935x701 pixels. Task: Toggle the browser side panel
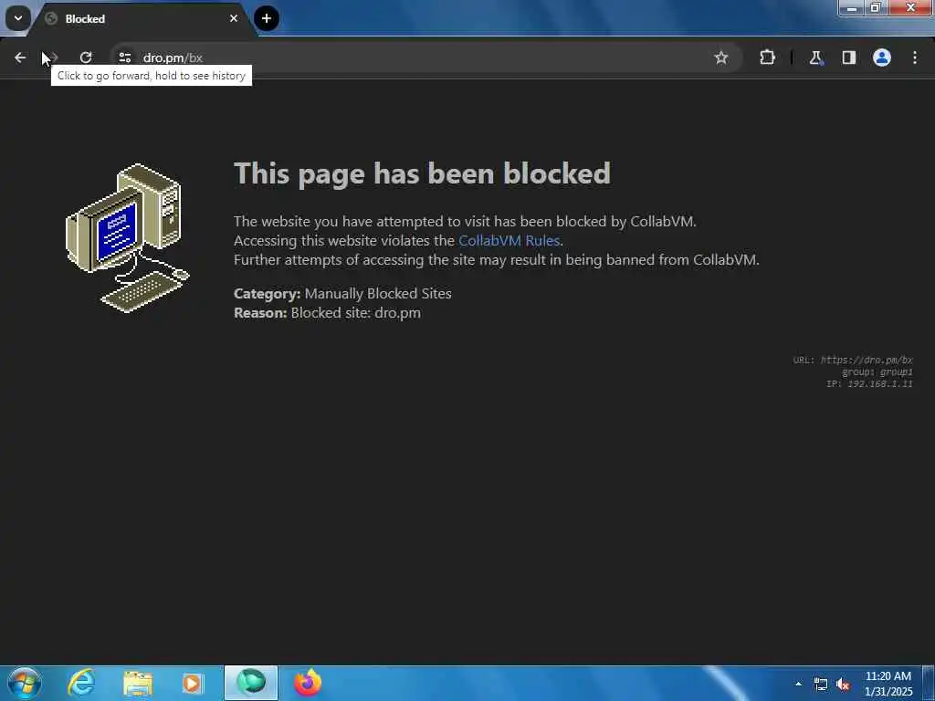pyautogui.click(x=849, y=58)
